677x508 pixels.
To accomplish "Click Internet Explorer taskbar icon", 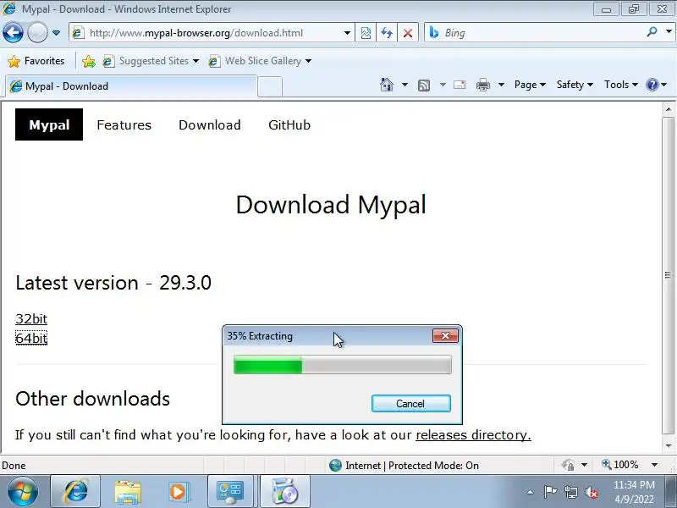I will (75, 491).
